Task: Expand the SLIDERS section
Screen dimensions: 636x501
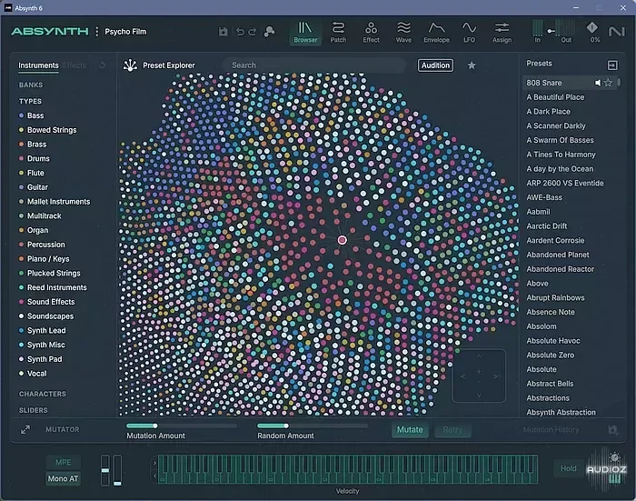Action: coord(34,410)
